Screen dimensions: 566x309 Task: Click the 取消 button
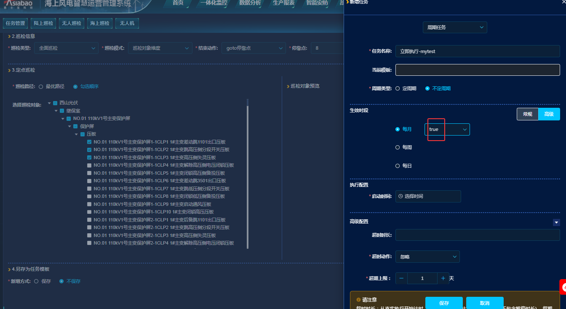pyautogui.click(x=485, y=303)
